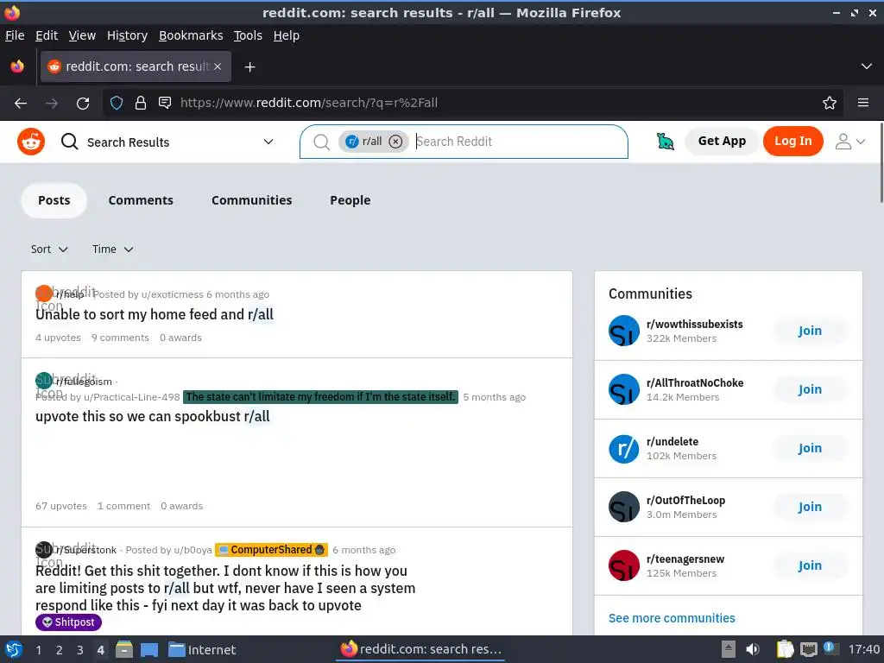This screenshot has width=884, height=663.
Task: Switch to the Communities tab
Action: point(251,200)
